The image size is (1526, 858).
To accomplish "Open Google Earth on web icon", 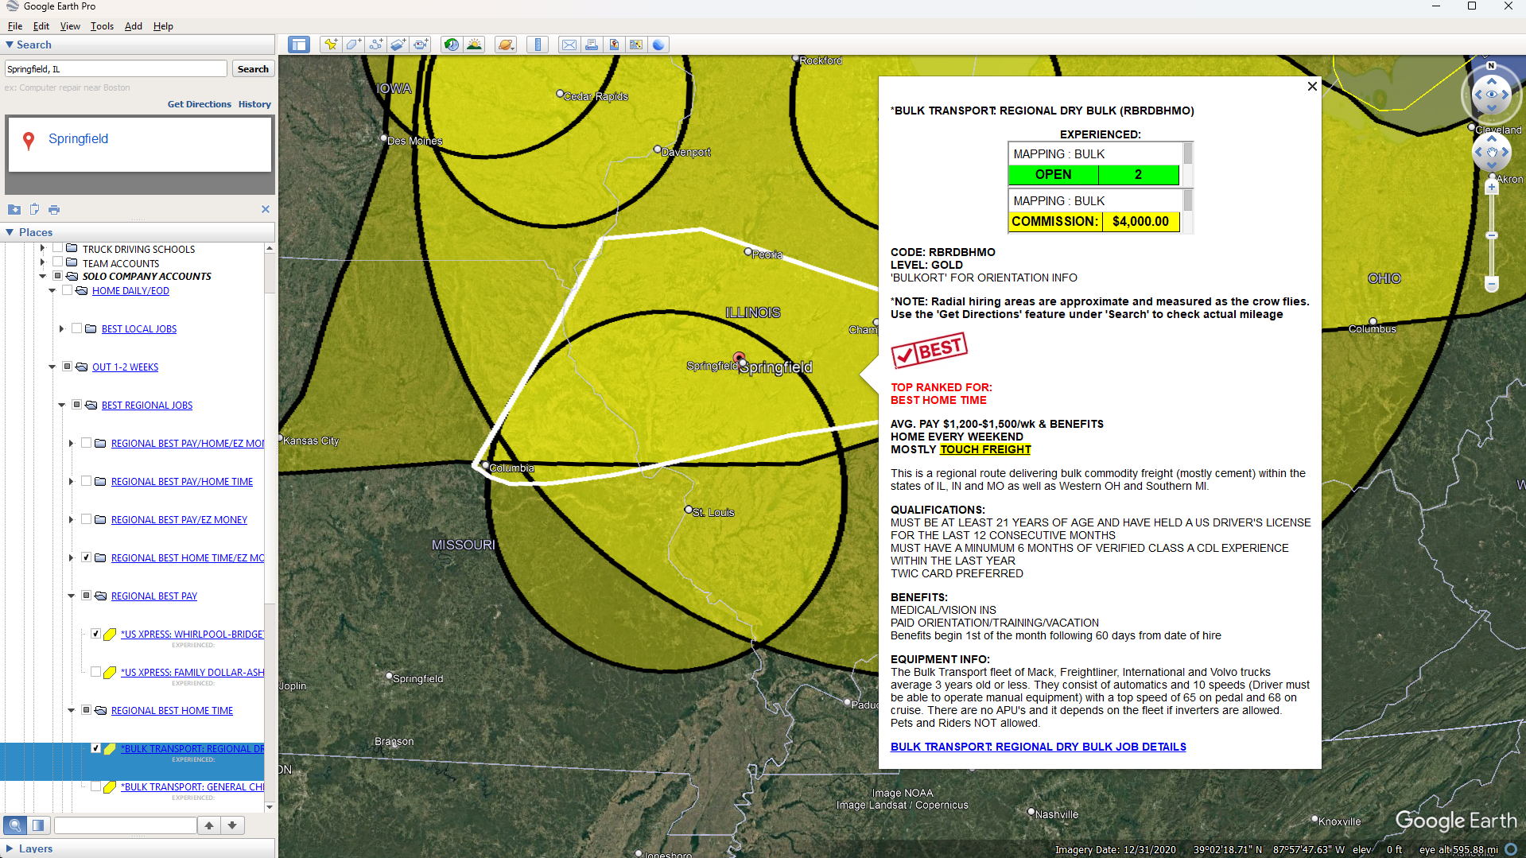I will pos(658,45).
